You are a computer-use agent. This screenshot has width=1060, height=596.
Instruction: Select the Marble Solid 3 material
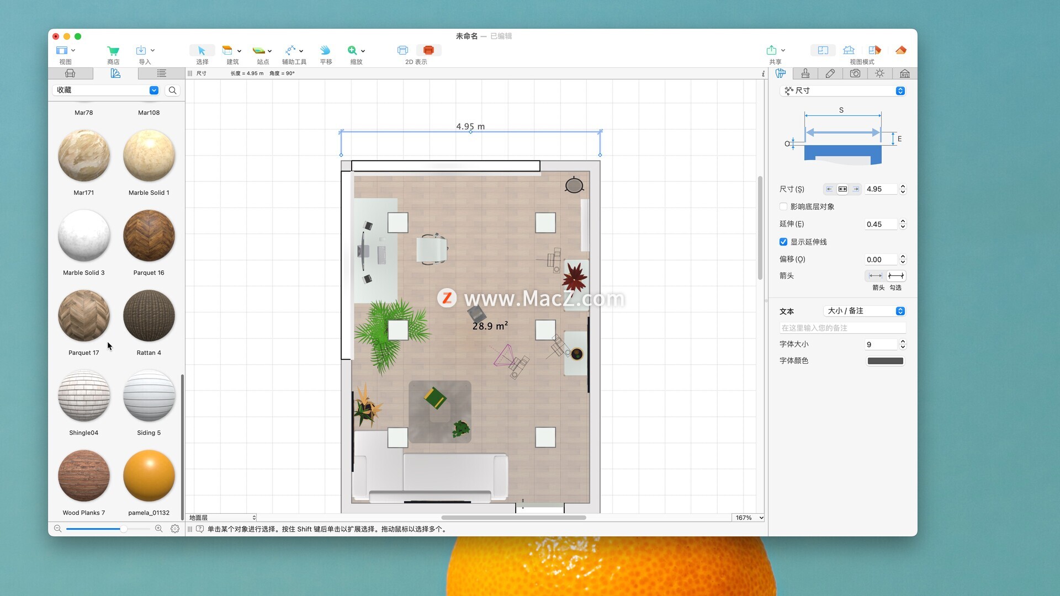pyautogui.click(x=84, y=236)
